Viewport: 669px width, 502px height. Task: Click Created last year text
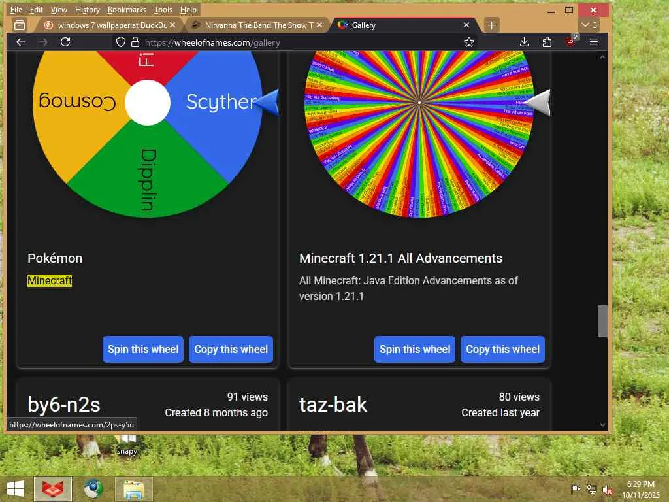pos(500,413)
